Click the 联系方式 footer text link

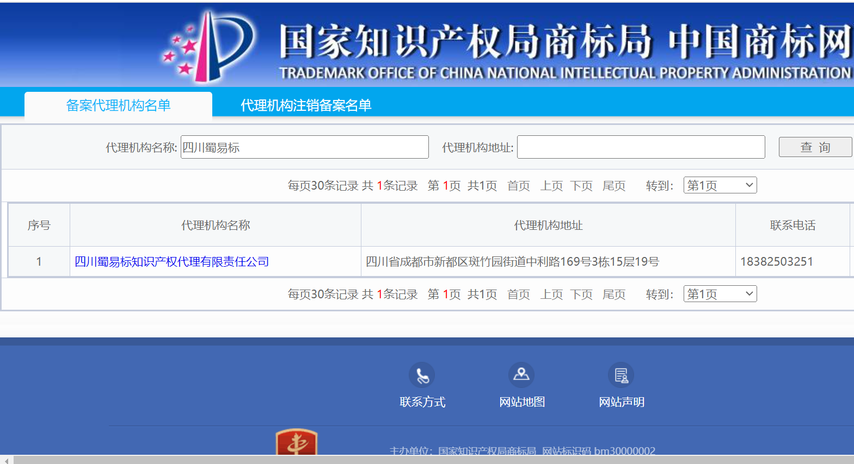click(422, 402)
